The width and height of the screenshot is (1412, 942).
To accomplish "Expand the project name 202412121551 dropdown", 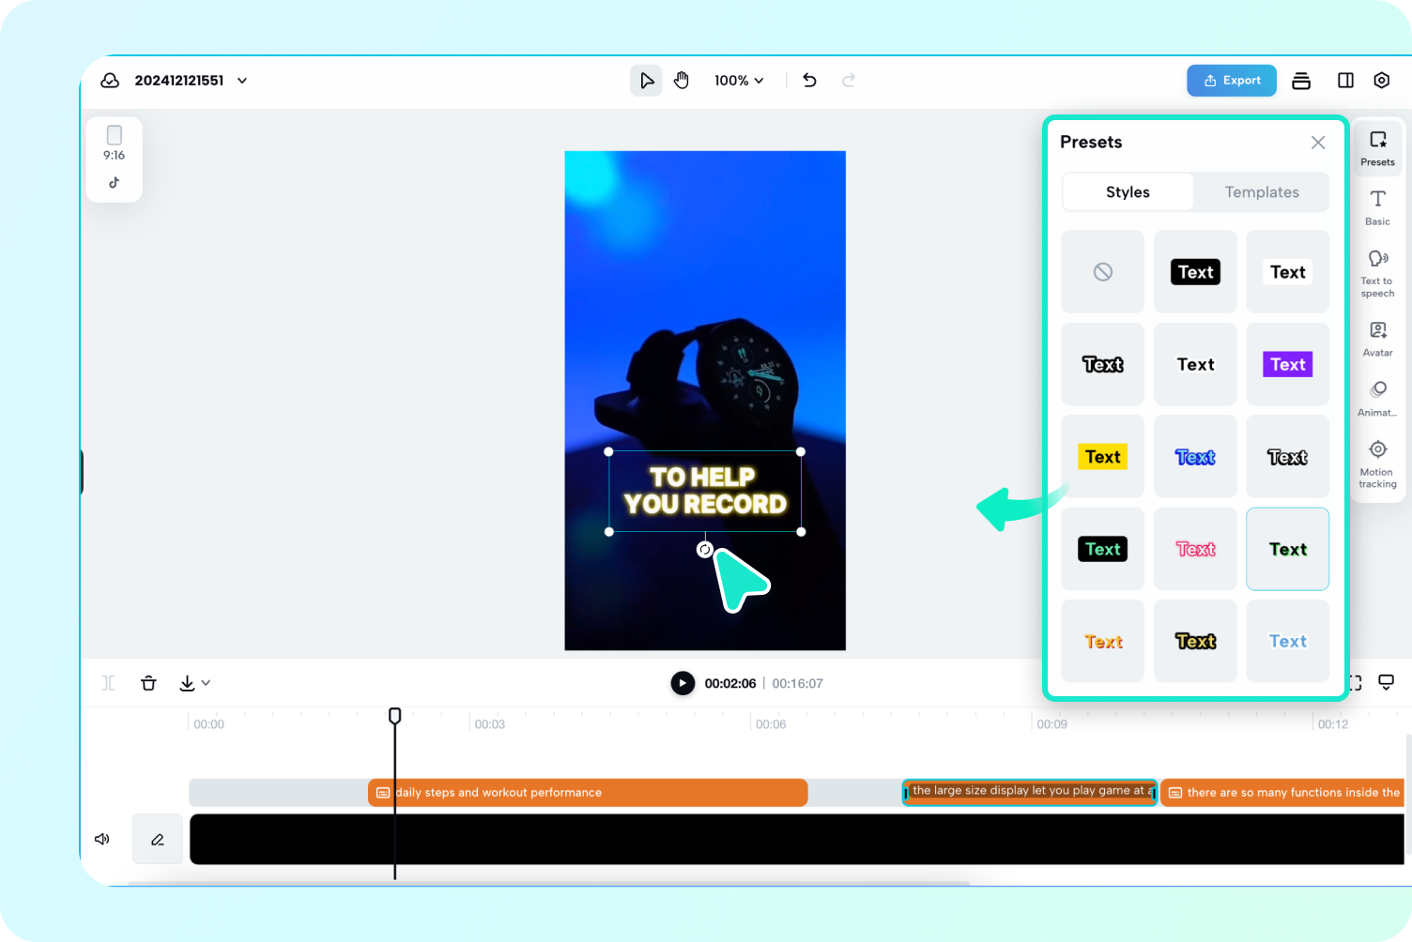I will (x=241, y=81).
